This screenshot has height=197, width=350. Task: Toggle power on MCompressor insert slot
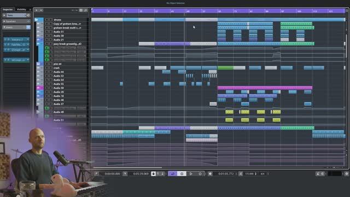pyautogui.click(x=5, y=60)
